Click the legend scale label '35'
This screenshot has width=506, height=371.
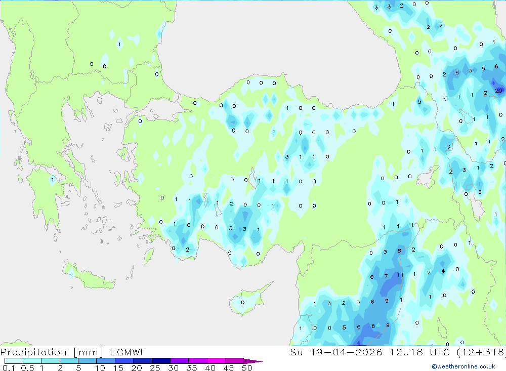point(192,368)
